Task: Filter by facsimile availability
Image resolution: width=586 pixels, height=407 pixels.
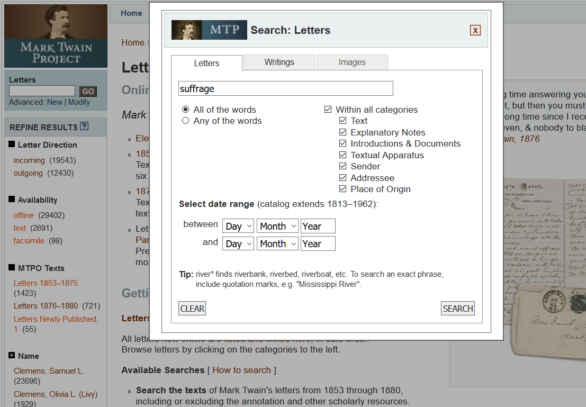Action: (29, 241)
